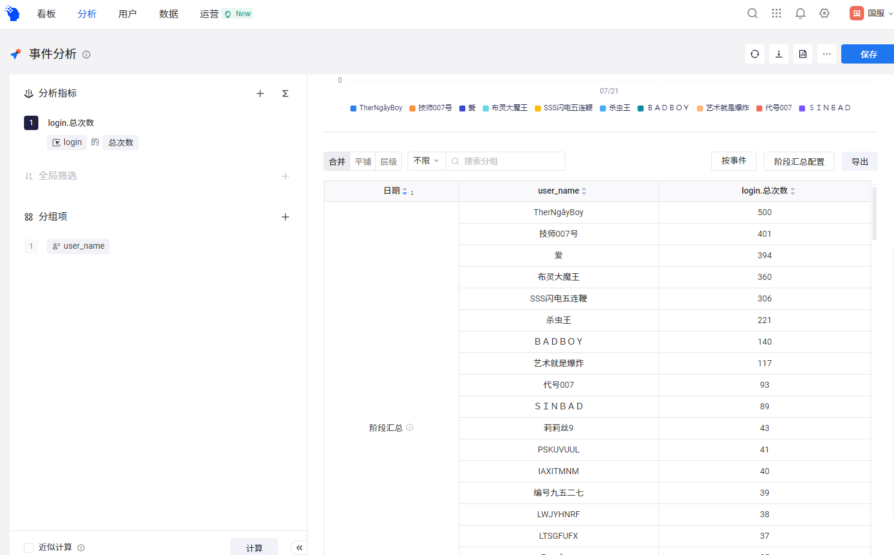
Task: Click info icon next to 近似计算
Action: point(81,548)
